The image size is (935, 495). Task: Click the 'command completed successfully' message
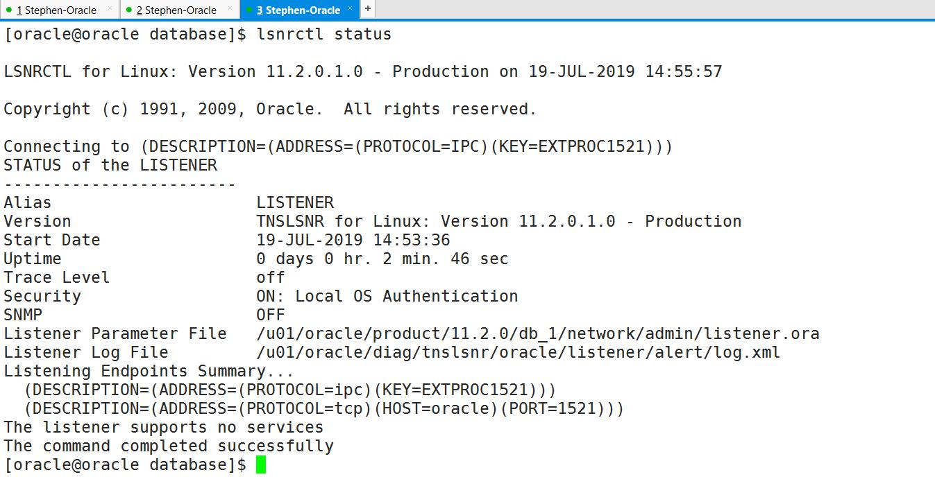tap(167, 446)
